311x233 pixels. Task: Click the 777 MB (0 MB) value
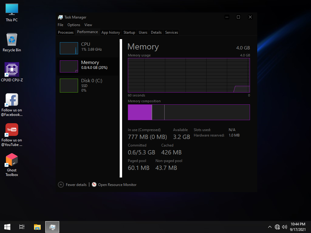147,137
